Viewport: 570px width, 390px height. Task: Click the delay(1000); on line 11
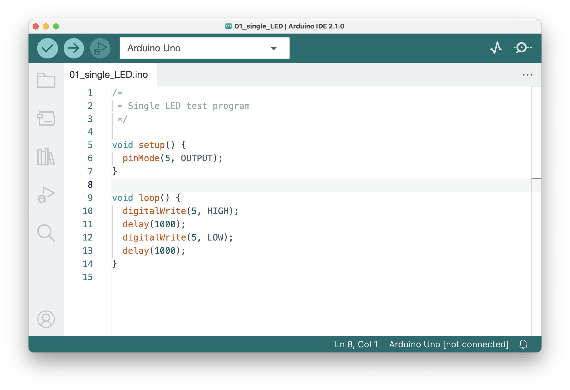point(154,224)
